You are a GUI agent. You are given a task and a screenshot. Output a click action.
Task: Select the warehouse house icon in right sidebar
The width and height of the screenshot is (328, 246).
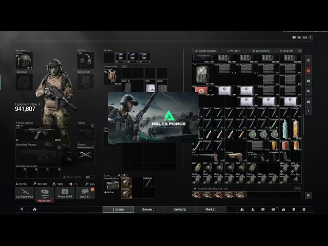[x=309, y=60]
